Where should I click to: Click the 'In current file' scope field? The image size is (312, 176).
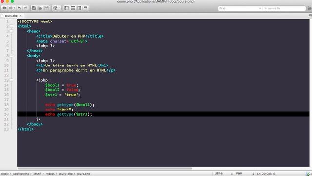(x=284, y=8)
